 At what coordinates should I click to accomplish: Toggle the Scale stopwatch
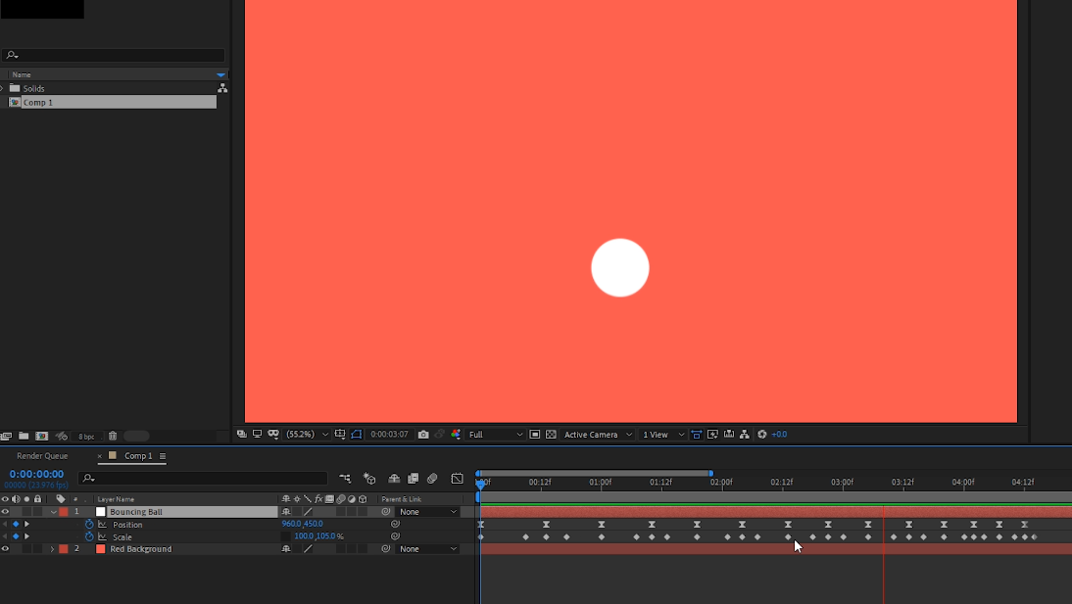89,536
